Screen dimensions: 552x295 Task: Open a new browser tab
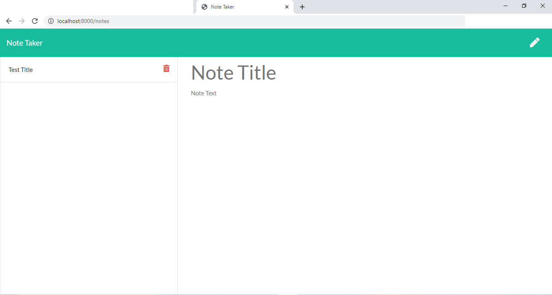(302, 7)
